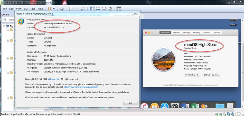Screen dimensions: 244x116
Task: Select the Overview tab in About This Mac
Action: click(x=165, y=33)
